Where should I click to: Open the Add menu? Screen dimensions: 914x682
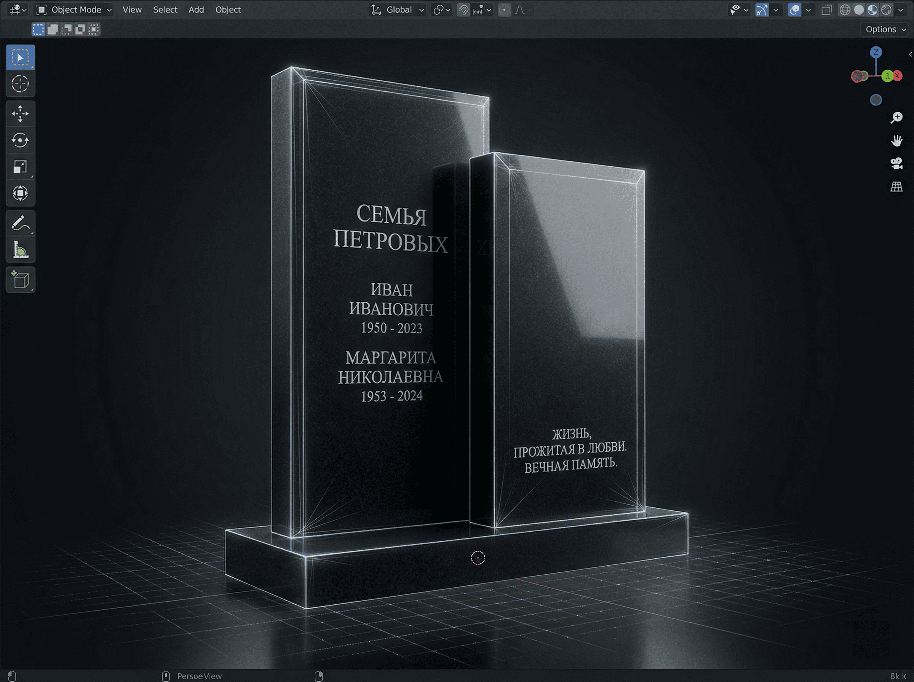point(196,10)
